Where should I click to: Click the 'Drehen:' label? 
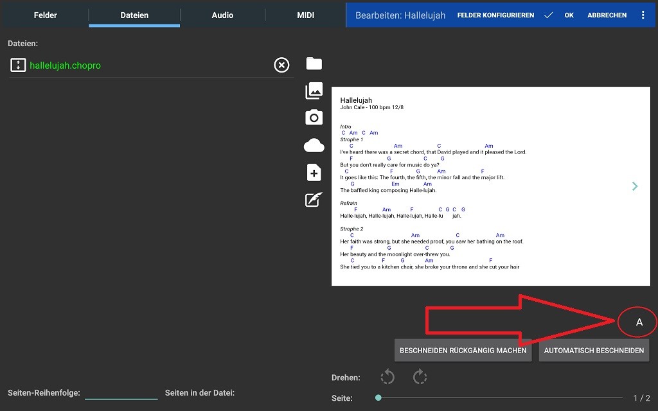(x=346, y=378)
